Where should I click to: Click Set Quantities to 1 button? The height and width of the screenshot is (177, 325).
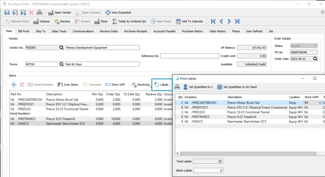[198, 87]
